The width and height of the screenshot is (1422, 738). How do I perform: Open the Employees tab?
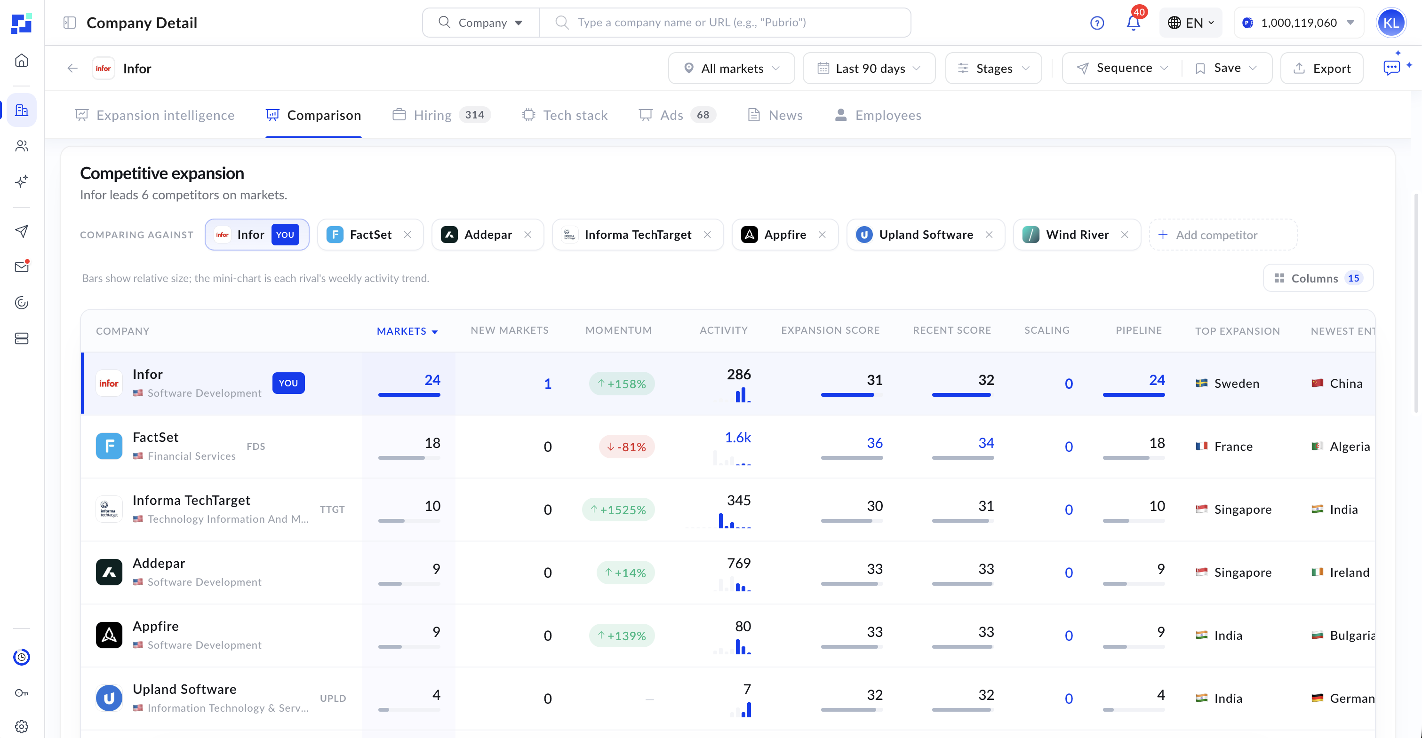point(878,115)
